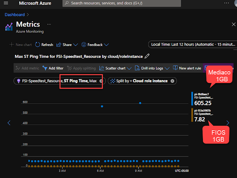Open the Split by Cloud role instance pill
The image size is (237, 178).
(x=142, y=81)
